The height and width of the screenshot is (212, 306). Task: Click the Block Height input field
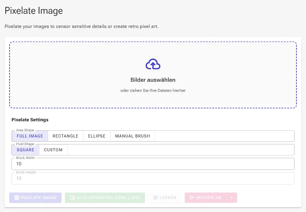[x=153, y=178]
